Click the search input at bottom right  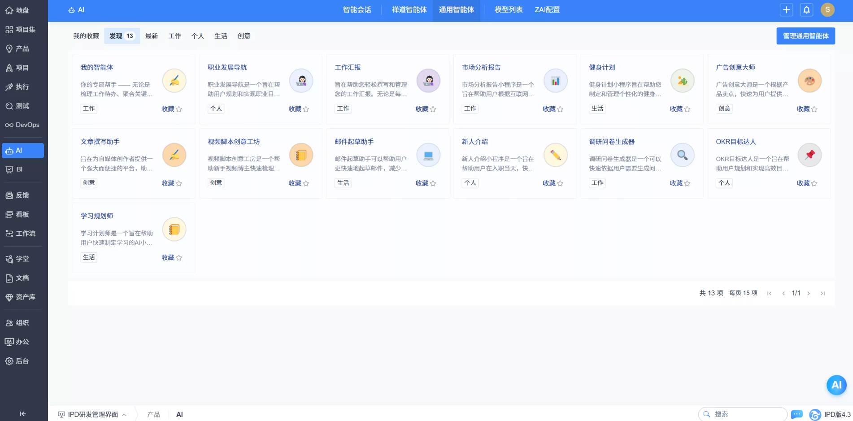pyautogui.click(x=743, y=413)
